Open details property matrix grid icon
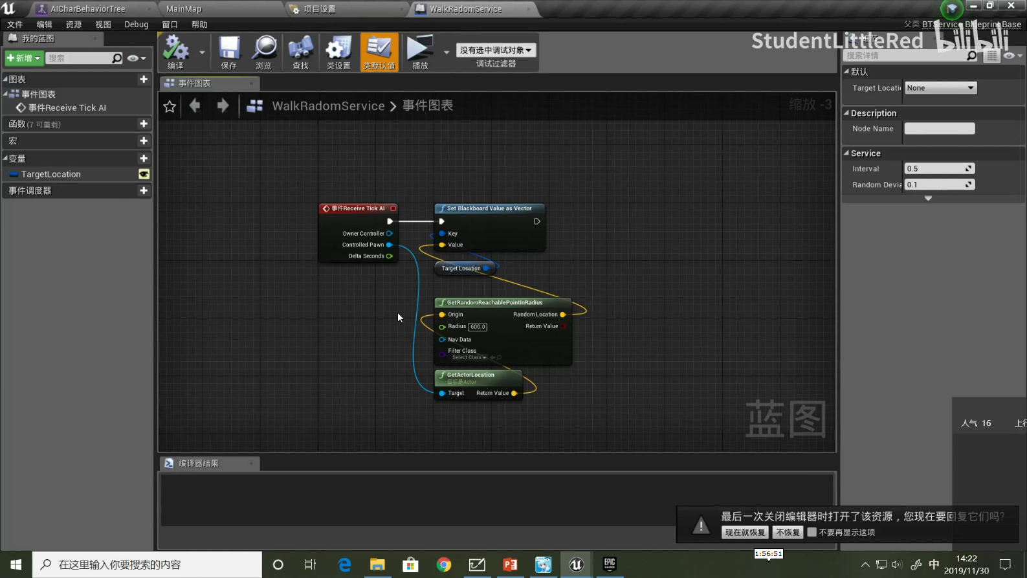This screenshot has width=1027, height=578. 991,56
